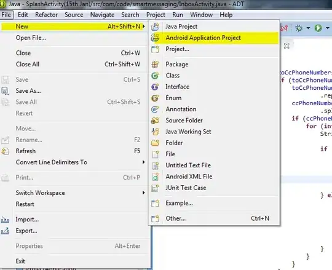
Task: Select Class in the New submenu
Action: (215, 76)
